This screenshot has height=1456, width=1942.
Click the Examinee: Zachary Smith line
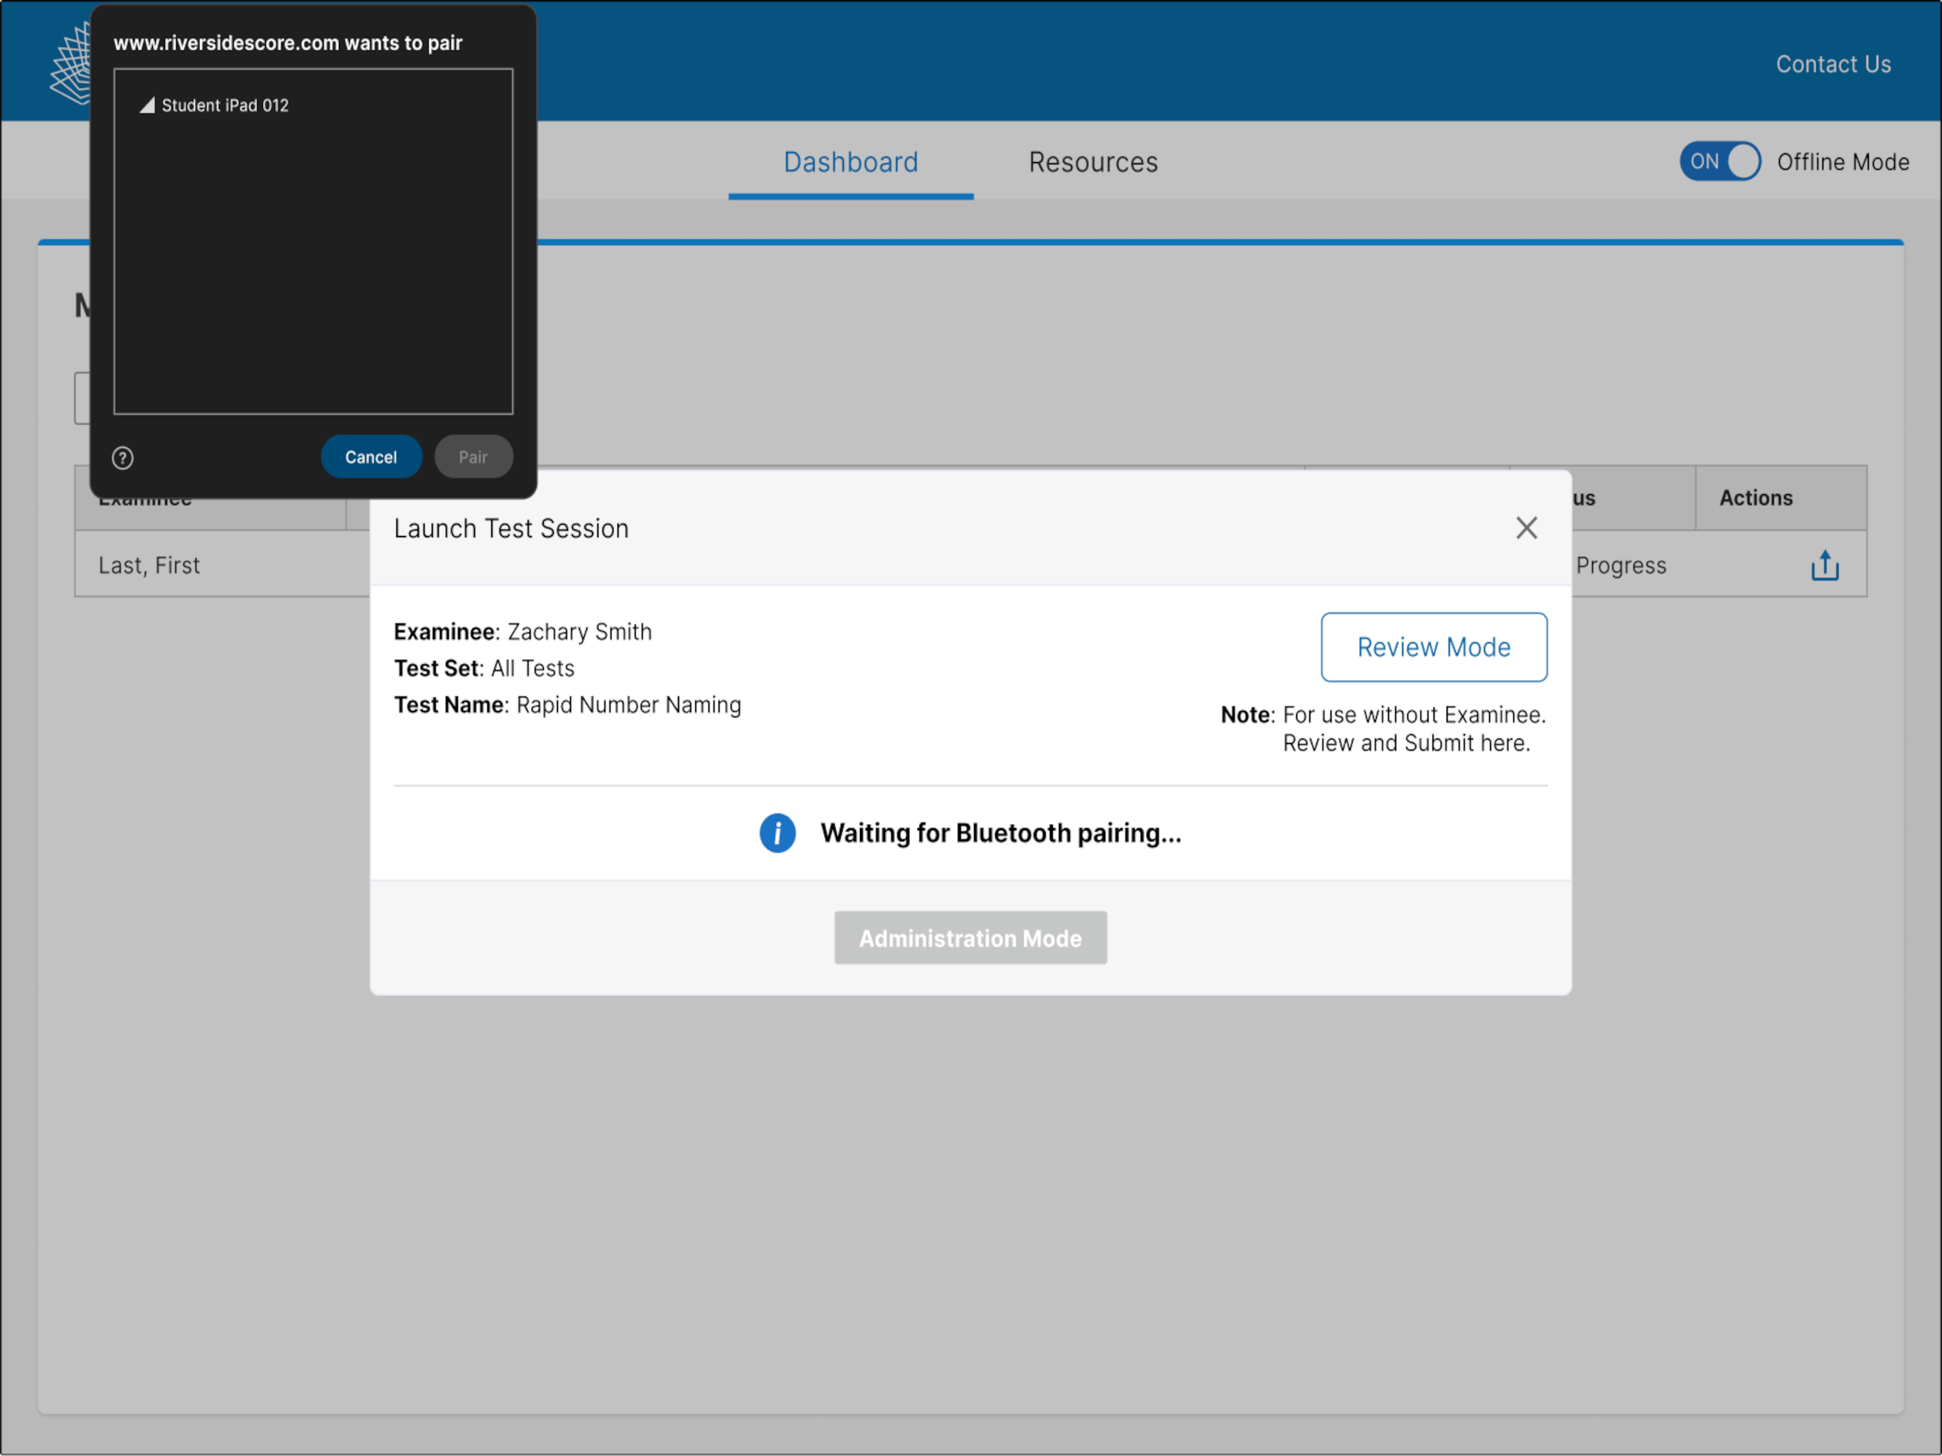(522, 632)
